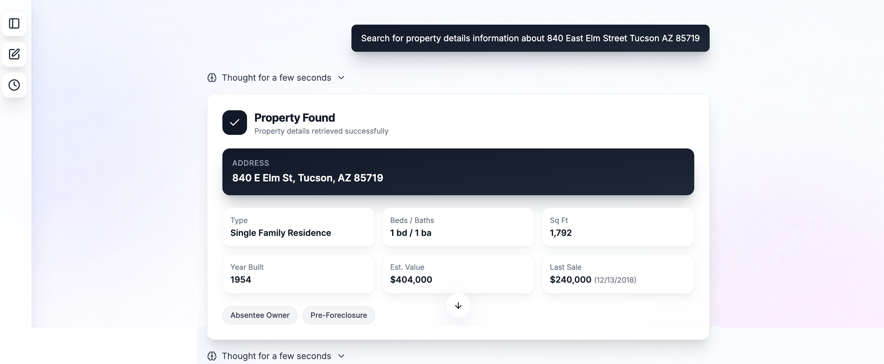Select the Absentee Owner tag
884x364 pixels.
[260, 315]
